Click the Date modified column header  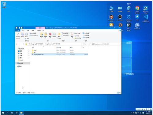click(59, 47)
